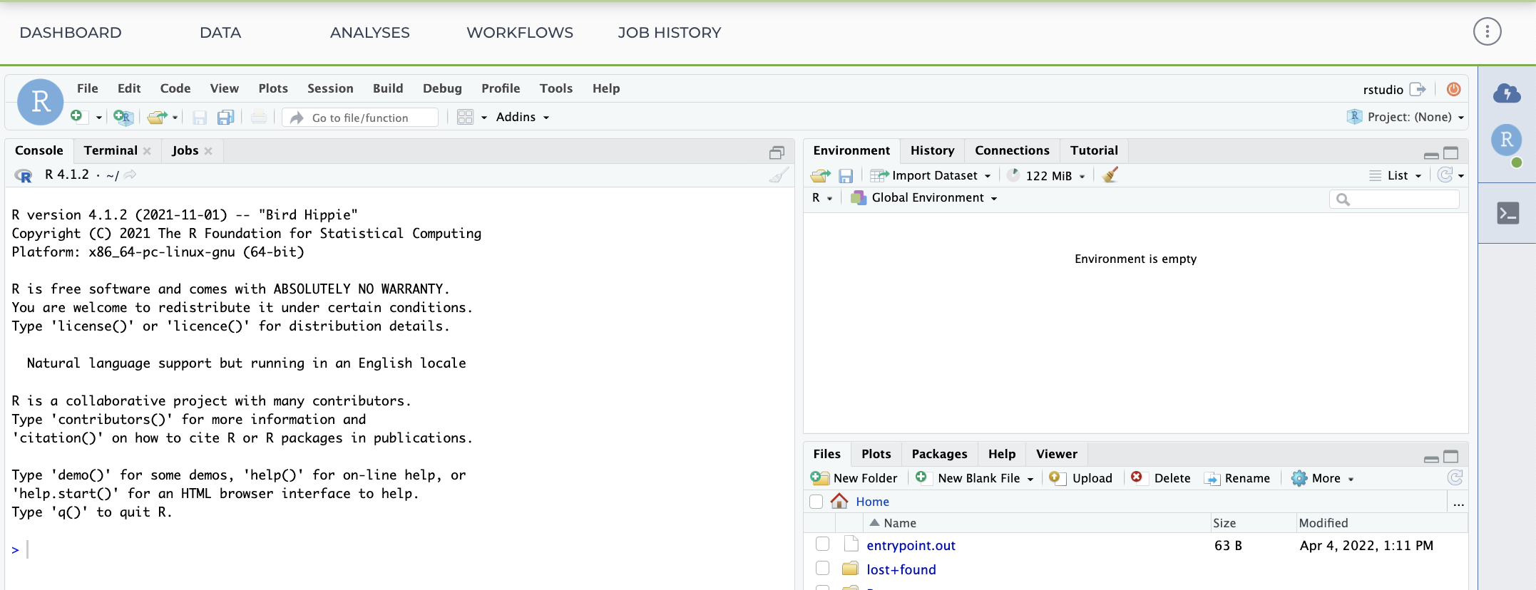Click the Delete button
The width and height of the screenshot is (1536, 590).
click(x=1161, y=478)
